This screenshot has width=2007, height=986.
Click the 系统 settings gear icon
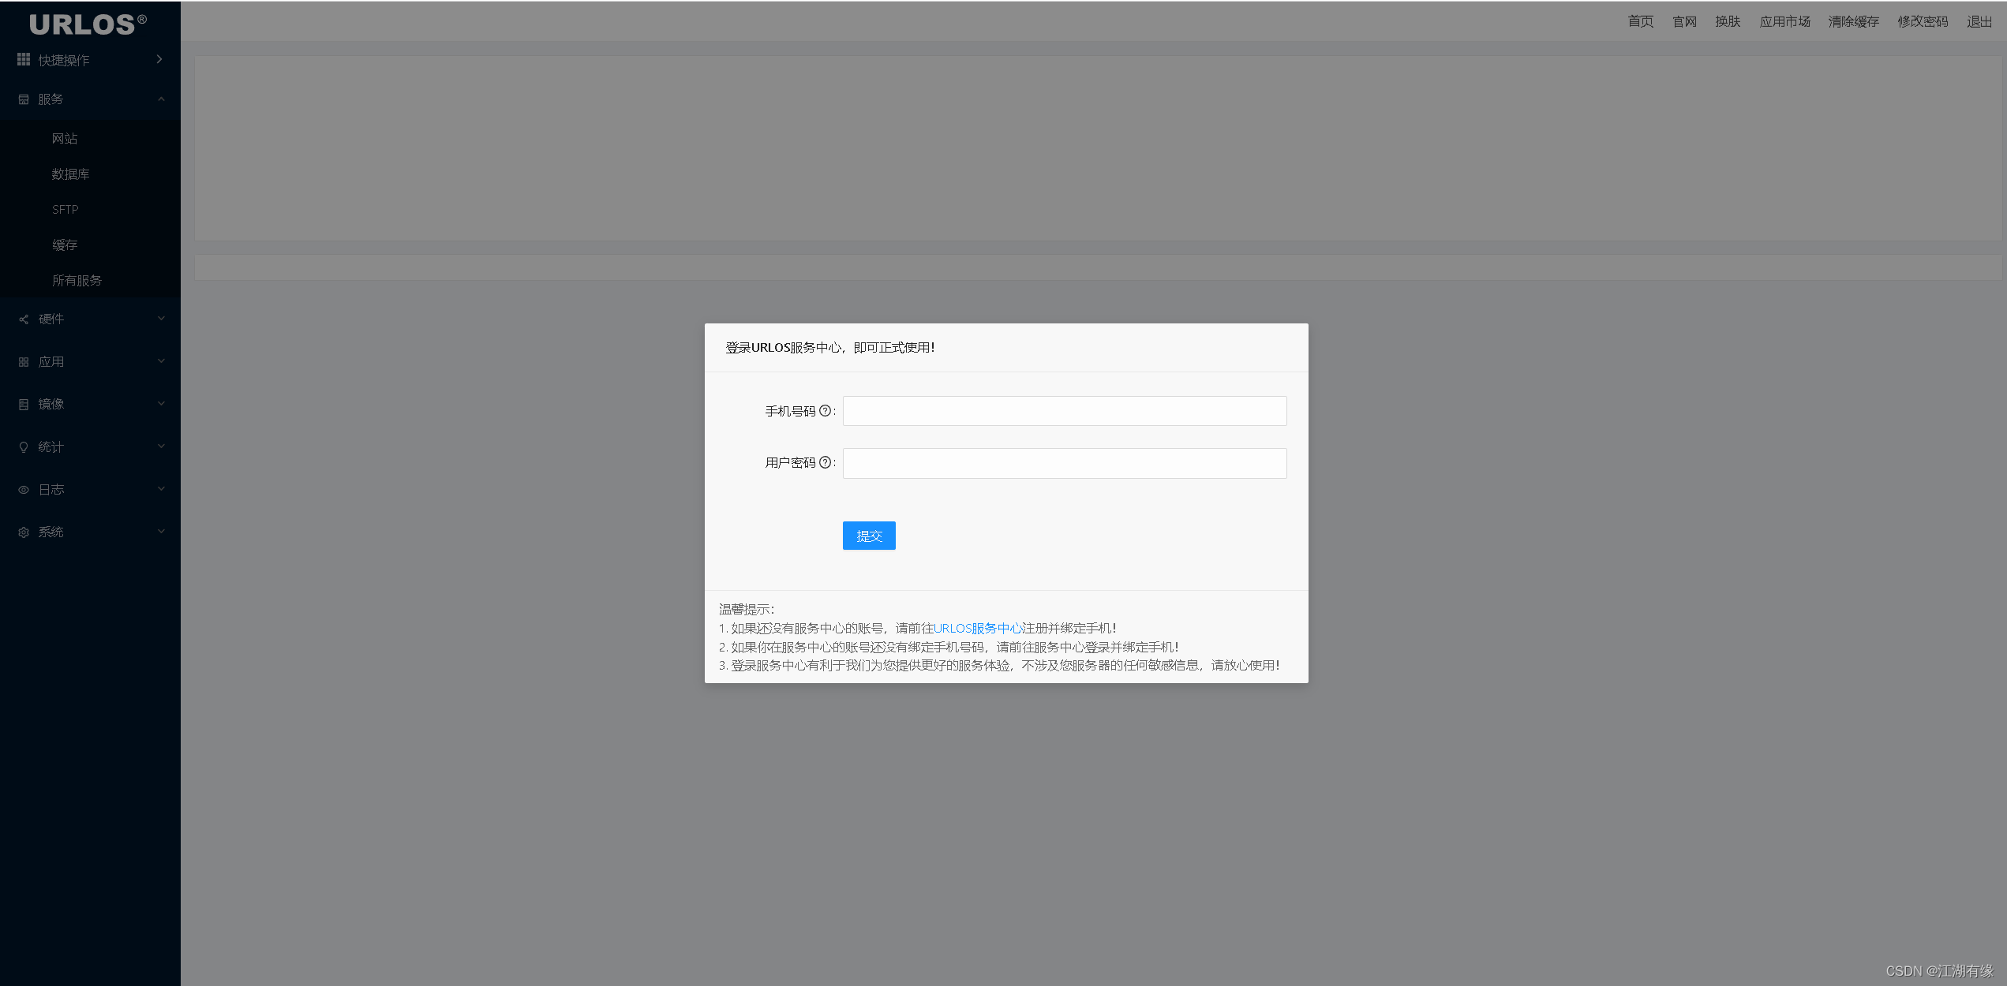click(x=23, y=532)
